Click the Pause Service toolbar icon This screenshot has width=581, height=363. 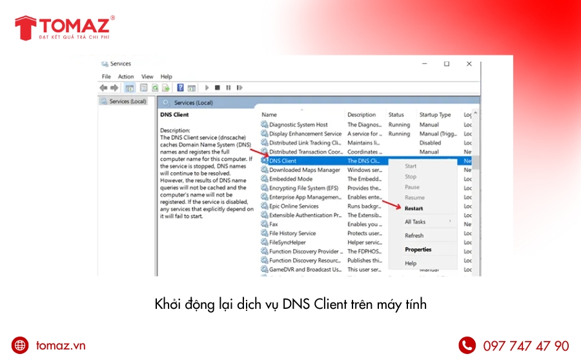tap(229, 88)
